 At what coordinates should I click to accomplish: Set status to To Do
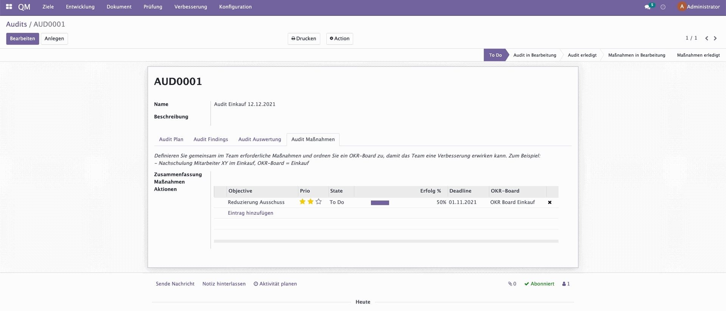pos(495,55)
